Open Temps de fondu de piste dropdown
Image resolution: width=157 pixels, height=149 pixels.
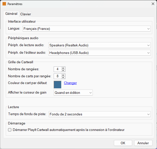100,114
